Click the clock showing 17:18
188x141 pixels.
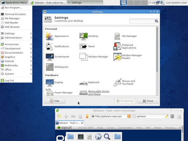[151, 3]
